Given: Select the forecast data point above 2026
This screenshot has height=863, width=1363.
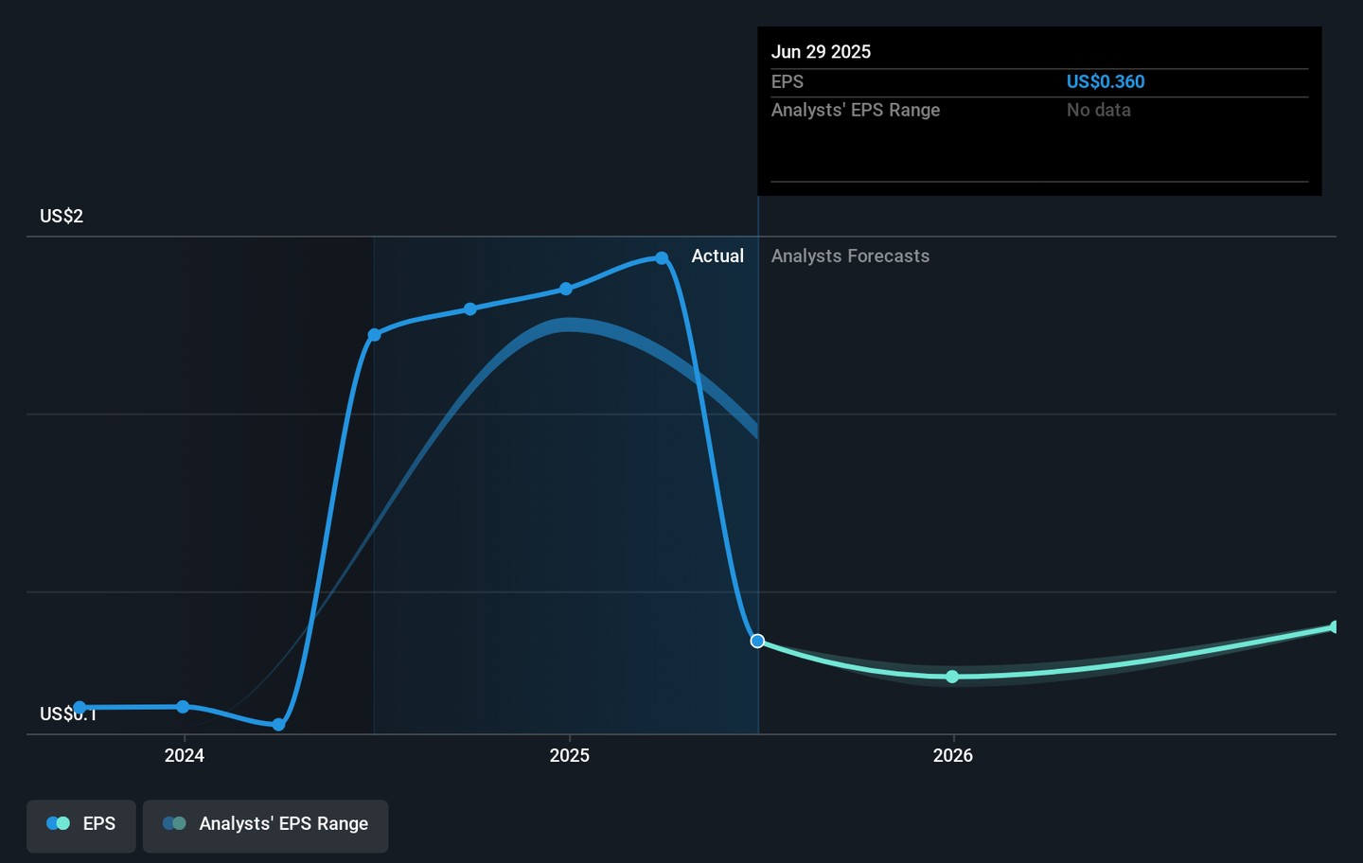Looking at the screenshot, I should click(952, 677).
